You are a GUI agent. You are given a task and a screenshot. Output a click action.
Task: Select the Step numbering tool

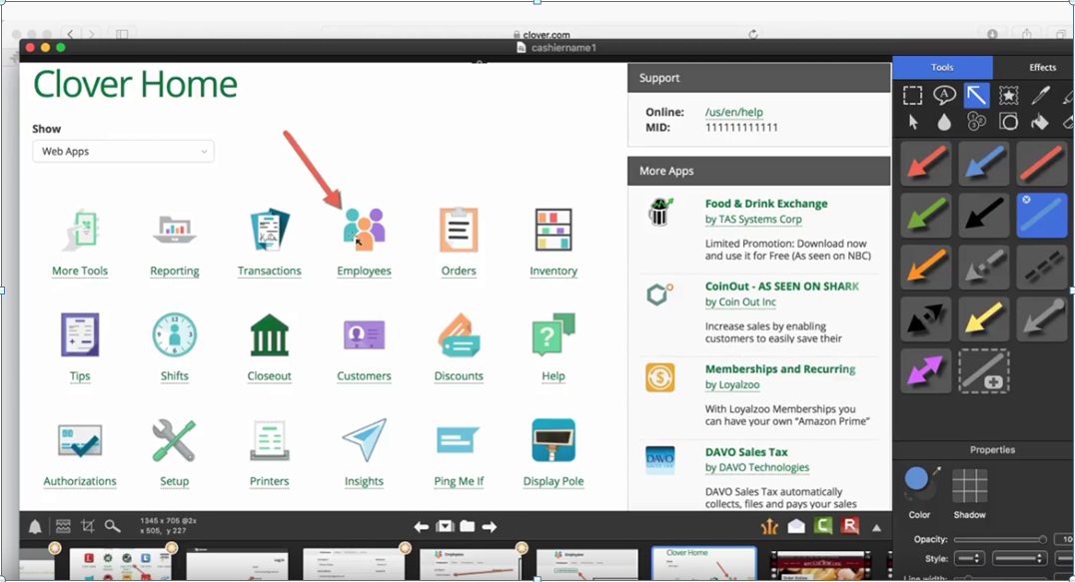click(x=976, y=122)
